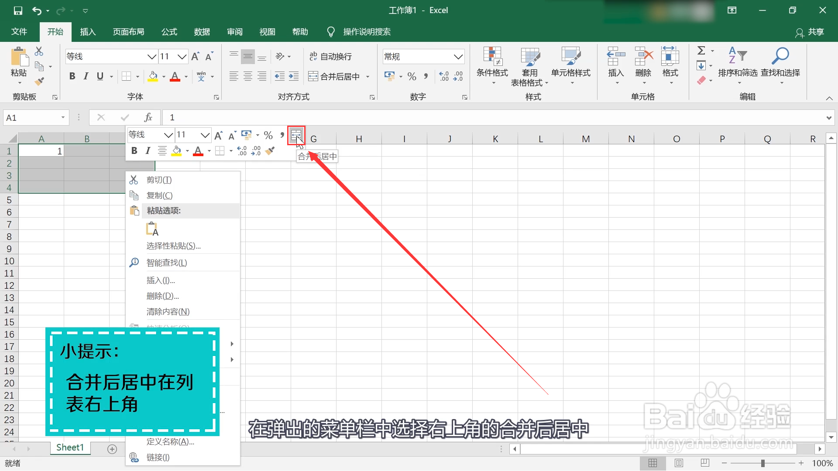The image size is (838, 471).
Task: Click Merge & Center icon on mini toolbar
Action: pos(297,135)
